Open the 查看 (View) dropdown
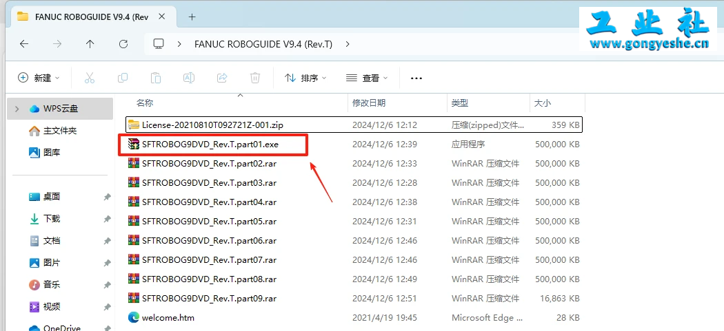The height and width of the screenshot is (331, 724). (x=367, y=78)
